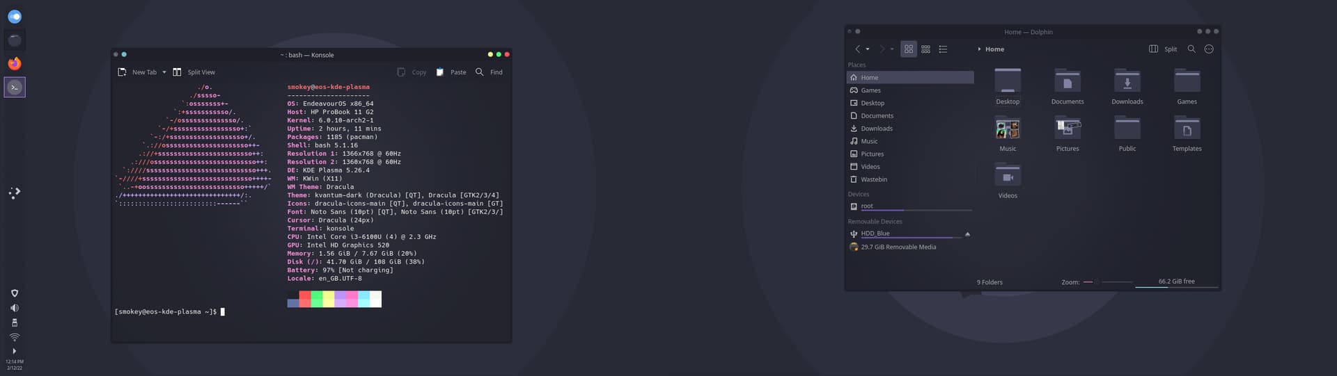Switch Dolphin to Details view mode
This screenshot has width=1337, height=376.
943,49
